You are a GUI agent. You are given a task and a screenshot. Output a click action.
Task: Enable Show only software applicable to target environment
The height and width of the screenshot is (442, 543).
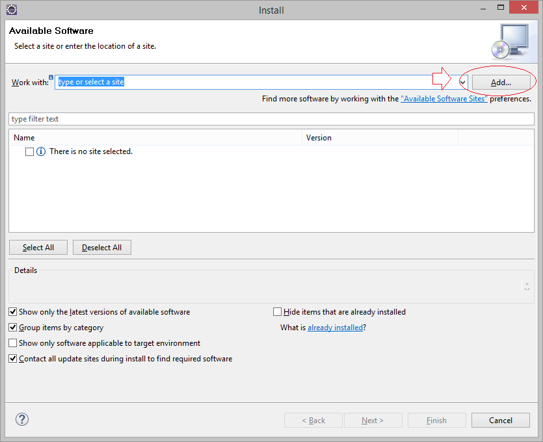13,343
